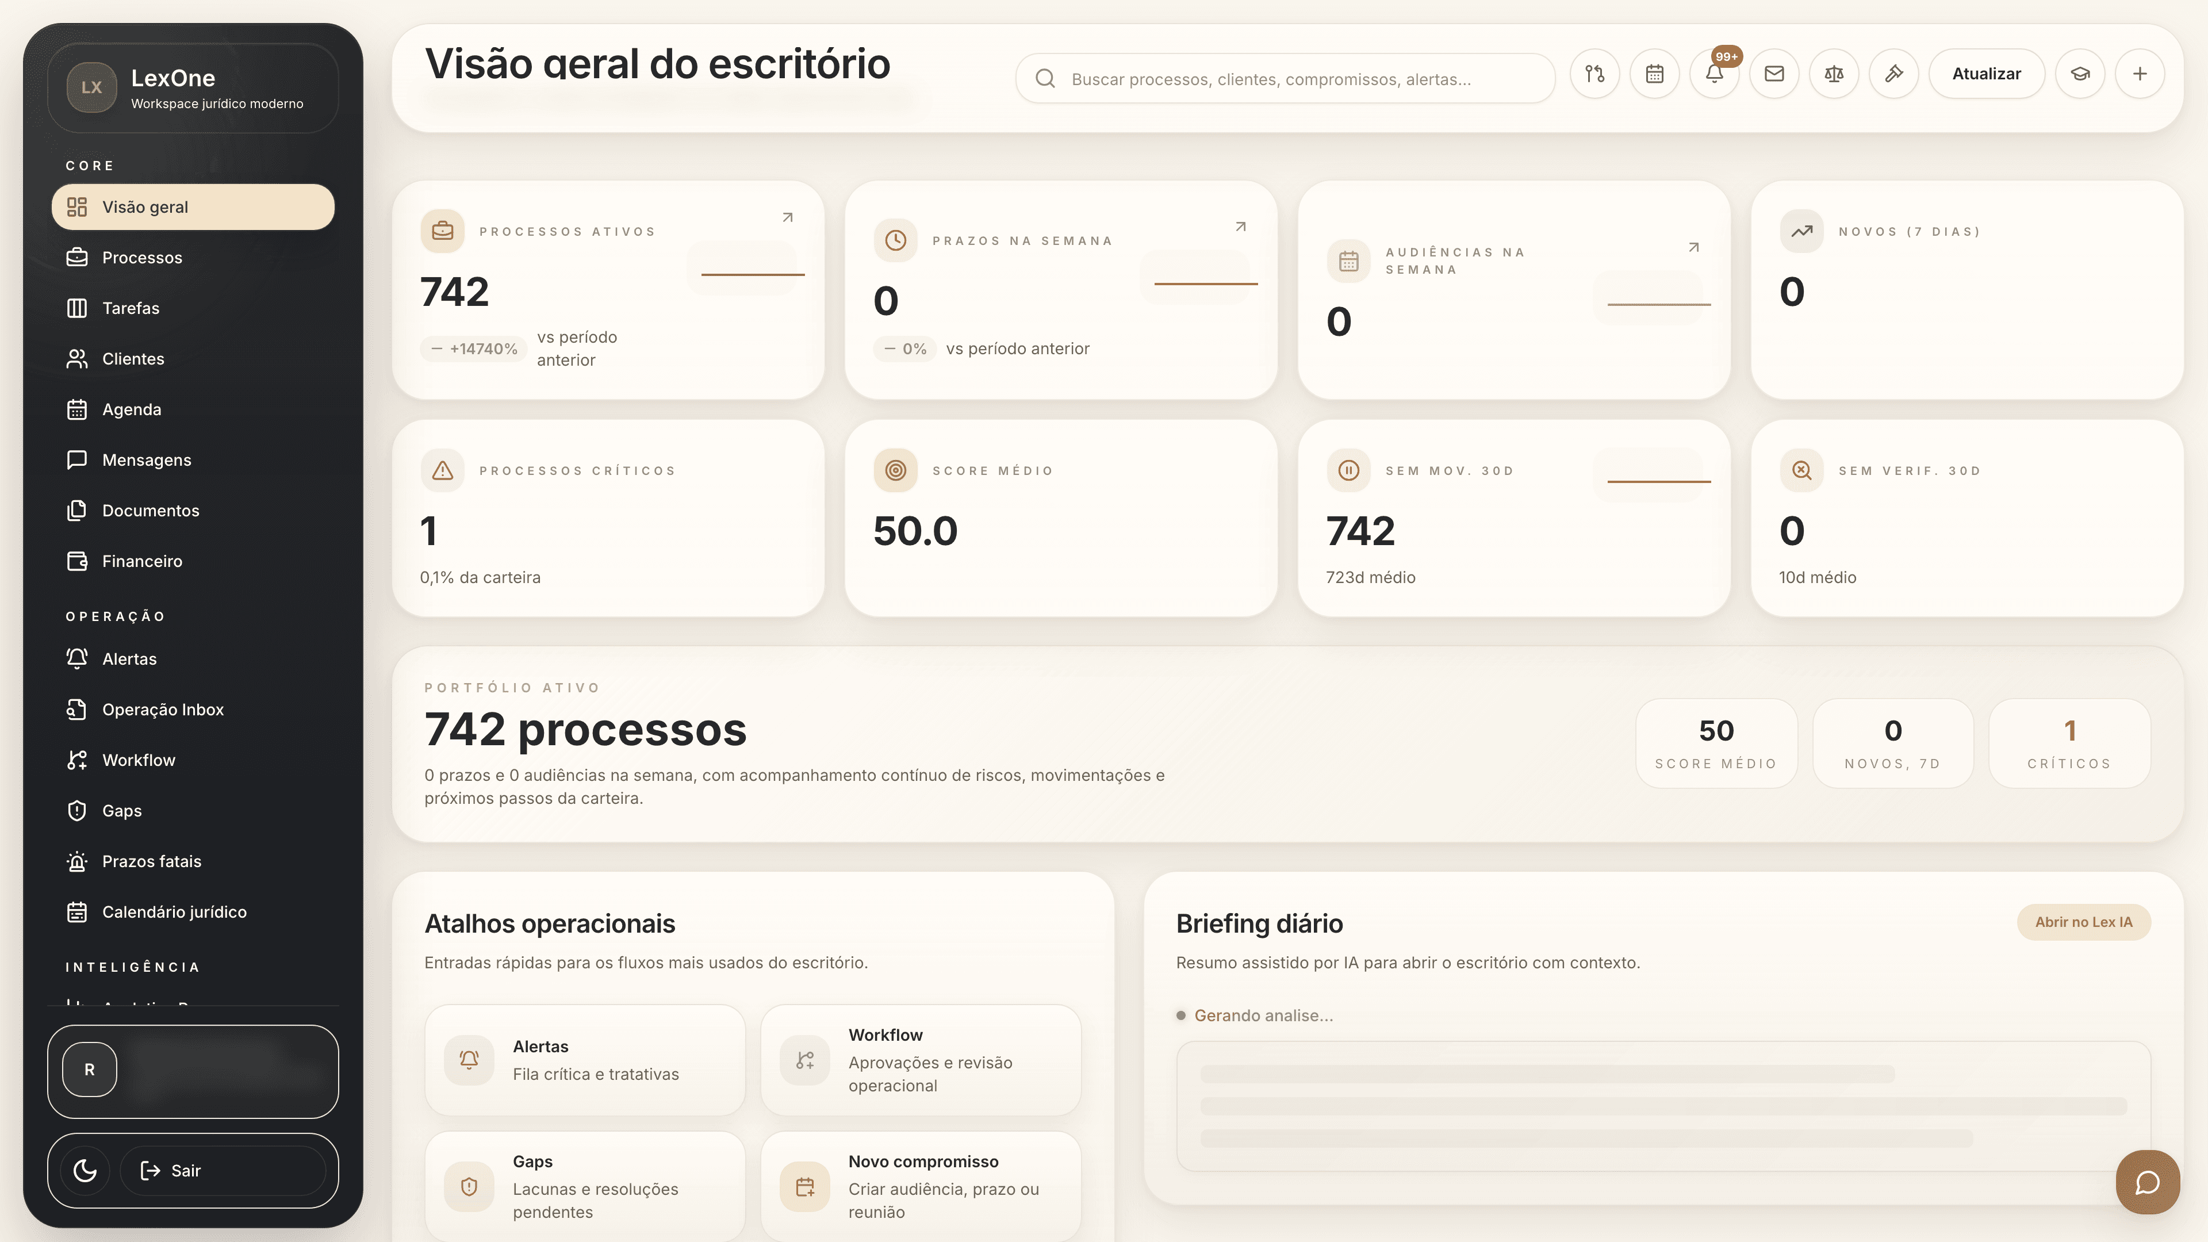Open the graduation cap icon
2208x1242 pixels.
pyautogui.click(x=2080, y=74)
